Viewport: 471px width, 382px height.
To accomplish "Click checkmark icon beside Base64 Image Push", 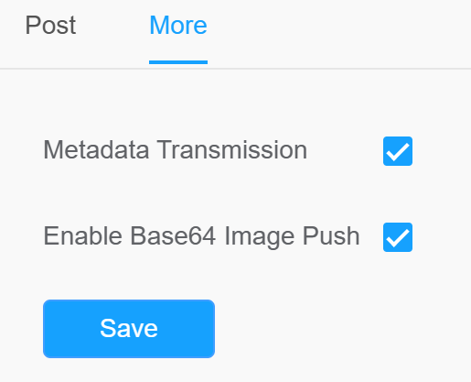I will tap(398, 237).
